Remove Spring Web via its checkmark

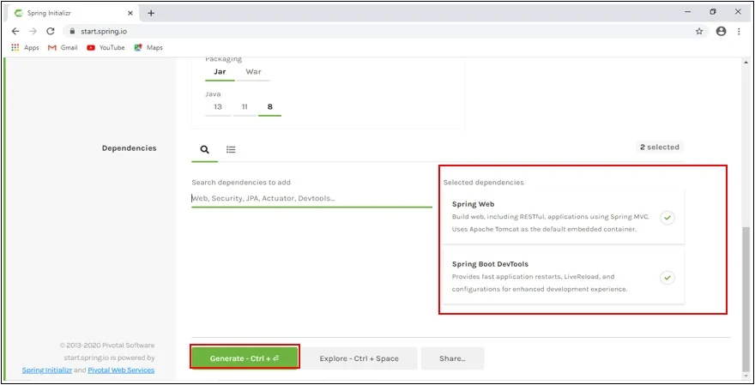667,218
